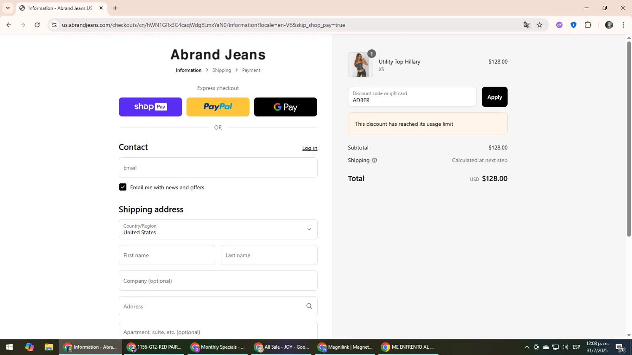Open Google Translate icon in address bar
Image resolution: width=632 pixels, height=355 pixels.
coord(527,25)
